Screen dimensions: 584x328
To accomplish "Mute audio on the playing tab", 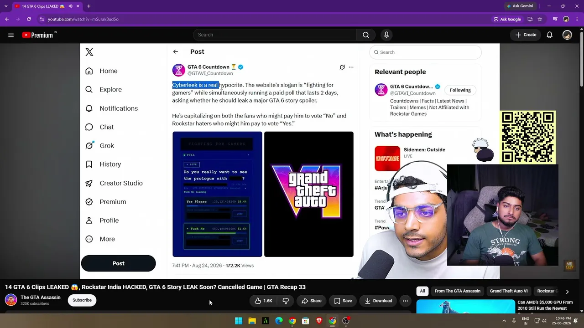I will click(70, 6).
